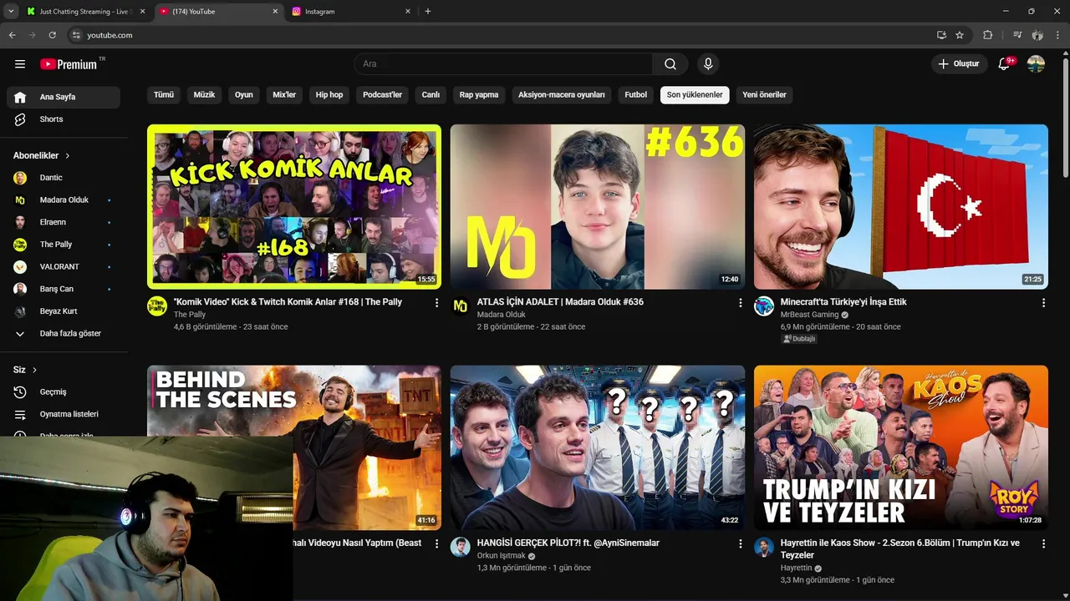The image size is (1070, 601).
Task: Switch to the Instagram browser tab
Action: 351,12
